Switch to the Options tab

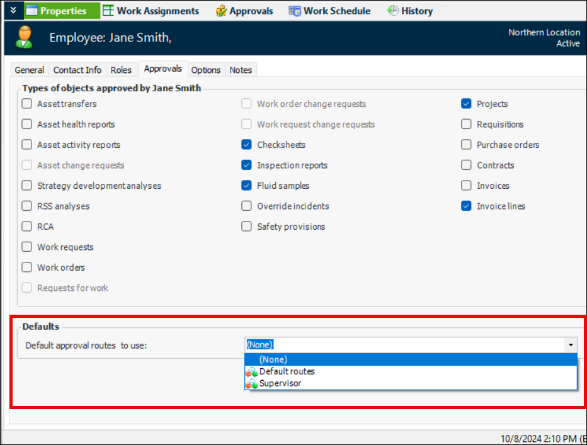coord(205,70)
